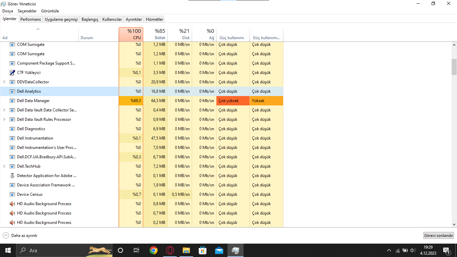The width and height of the screenshot is (457, 257).
Task: Sort processes by the Ad column header
Action: (39, 34)
